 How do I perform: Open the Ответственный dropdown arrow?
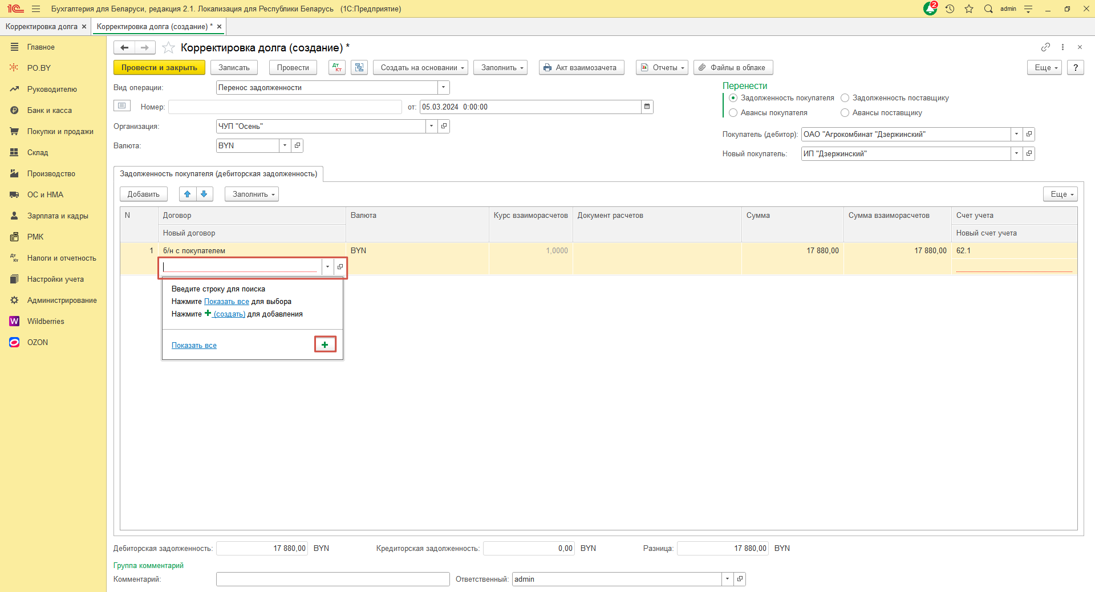(728, 579)
